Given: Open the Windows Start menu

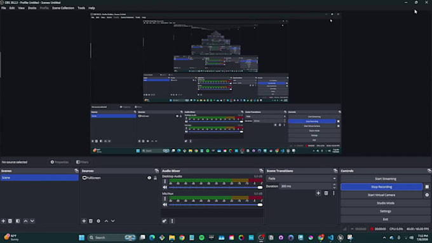Looking at the screenshot, I should pos(81,237).
